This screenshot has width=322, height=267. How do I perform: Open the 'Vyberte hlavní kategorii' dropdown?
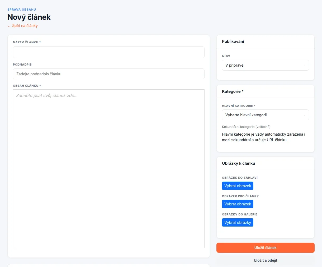(266, 115)
